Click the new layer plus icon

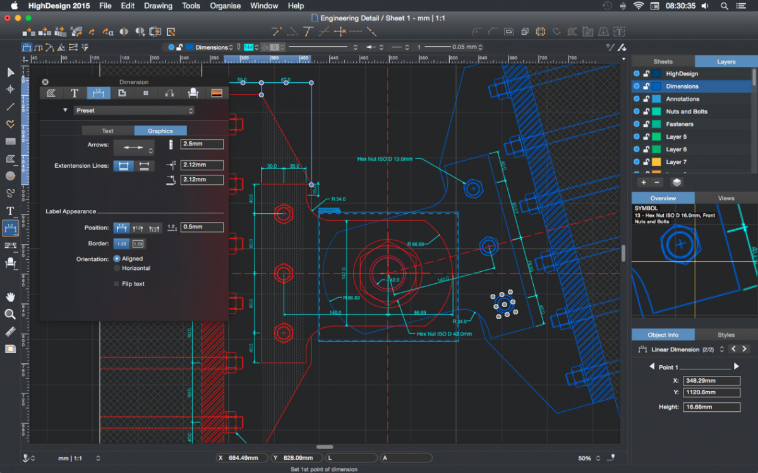tap(644, 182)
